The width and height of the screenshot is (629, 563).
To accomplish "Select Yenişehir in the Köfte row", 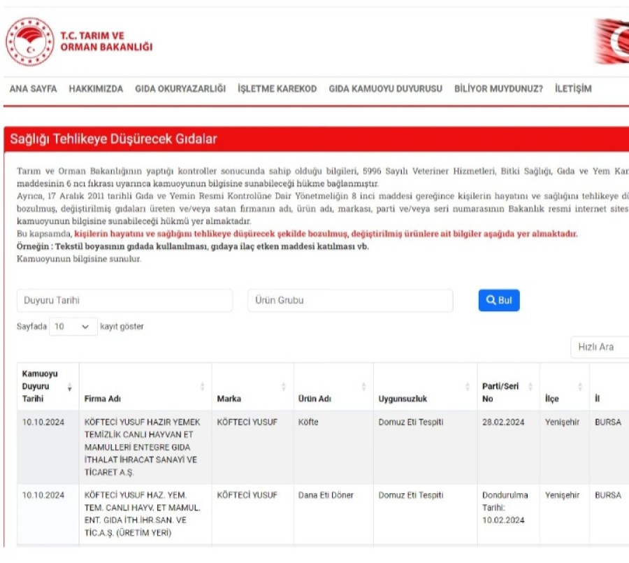I will 562,422.
